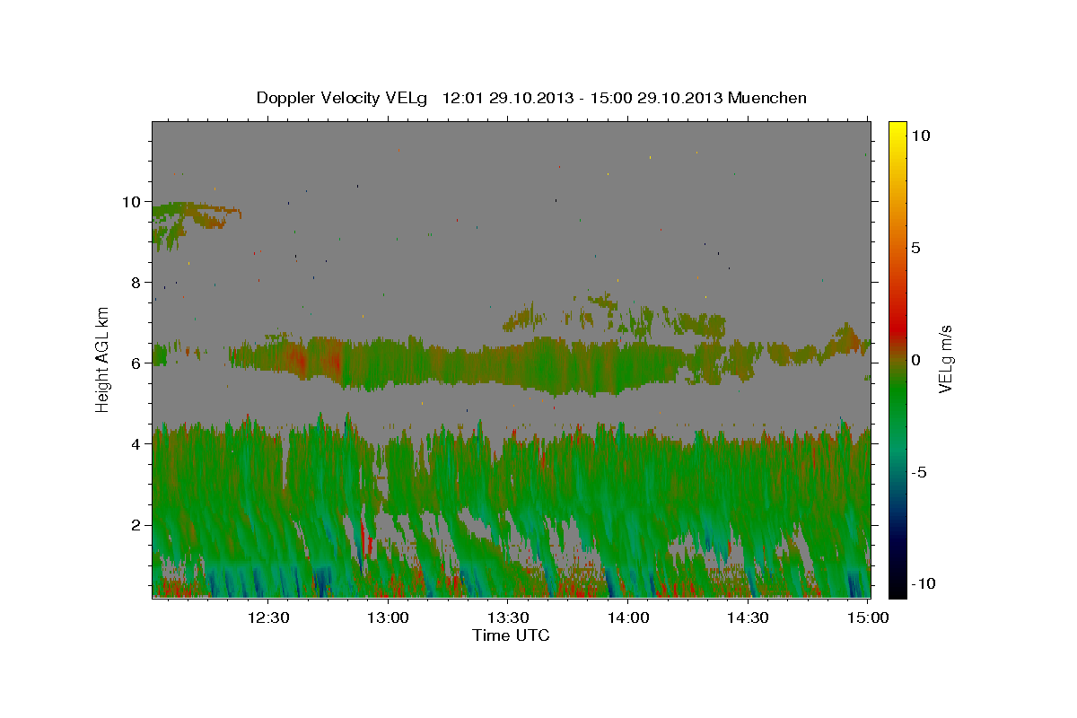Click the 'VELg m/s' colorbar label

tap(945, 358)
